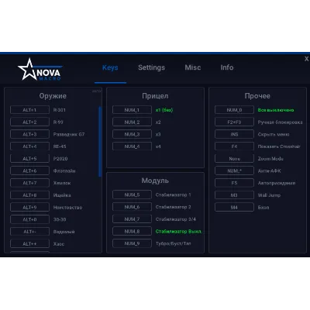Click the Zoom Mode label
Screen dimensions: 310x310
coord(270,159)
